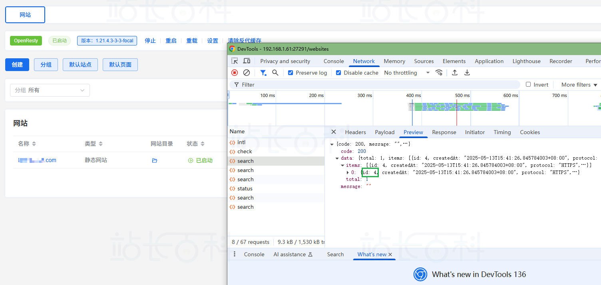Viewport: 601px width, 285px height.
Task: Switch to the Console panel tab
Action: click(334, 61)
